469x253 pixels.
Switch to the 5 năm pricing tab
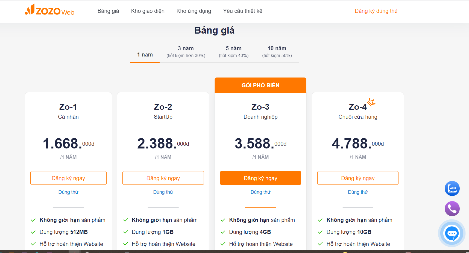tap(234, 52)
